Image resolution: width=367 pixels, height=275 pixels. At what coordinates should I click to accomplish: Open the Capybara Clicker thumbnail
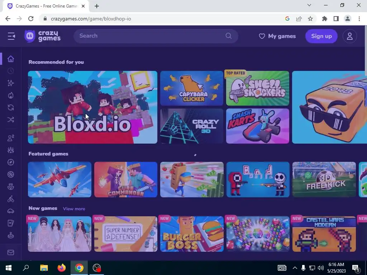click(192, 88)
